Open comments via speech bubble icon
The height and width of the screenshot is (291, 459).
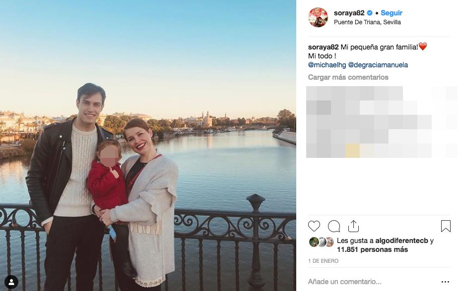tap(334, 226)
